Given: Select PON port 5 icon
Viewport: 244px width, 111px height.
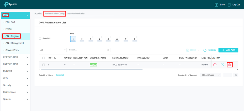Looking at the screenshot, I should click(108, 40).
